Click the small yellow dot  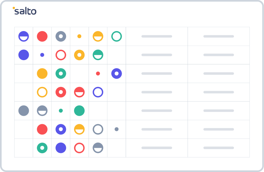point(79,36)
